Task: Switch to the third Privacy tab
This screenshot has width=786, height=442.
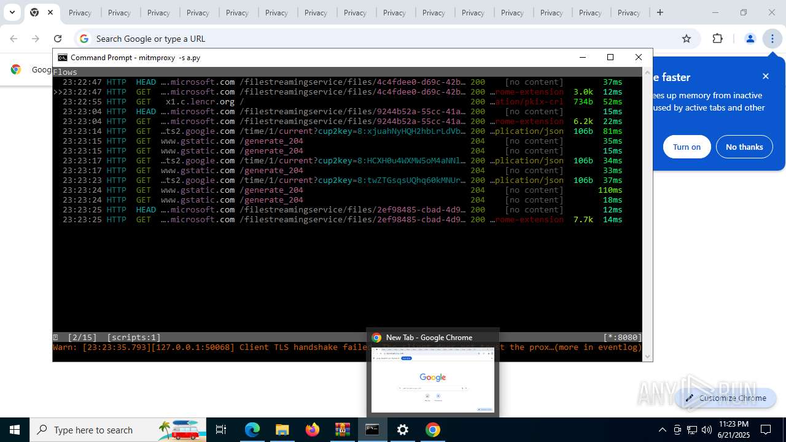Action: 158,12
